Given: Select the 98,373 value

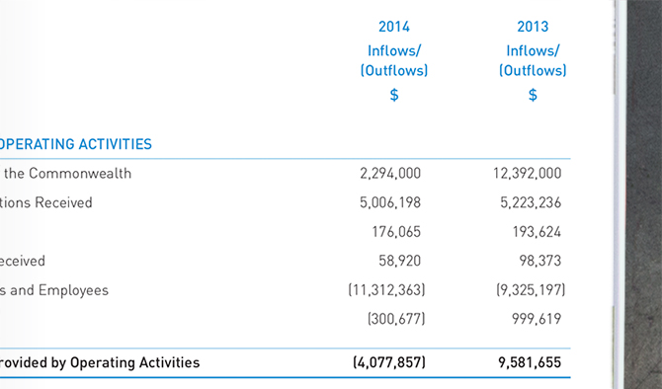Looking at the screenshot, I should point(540,261).
